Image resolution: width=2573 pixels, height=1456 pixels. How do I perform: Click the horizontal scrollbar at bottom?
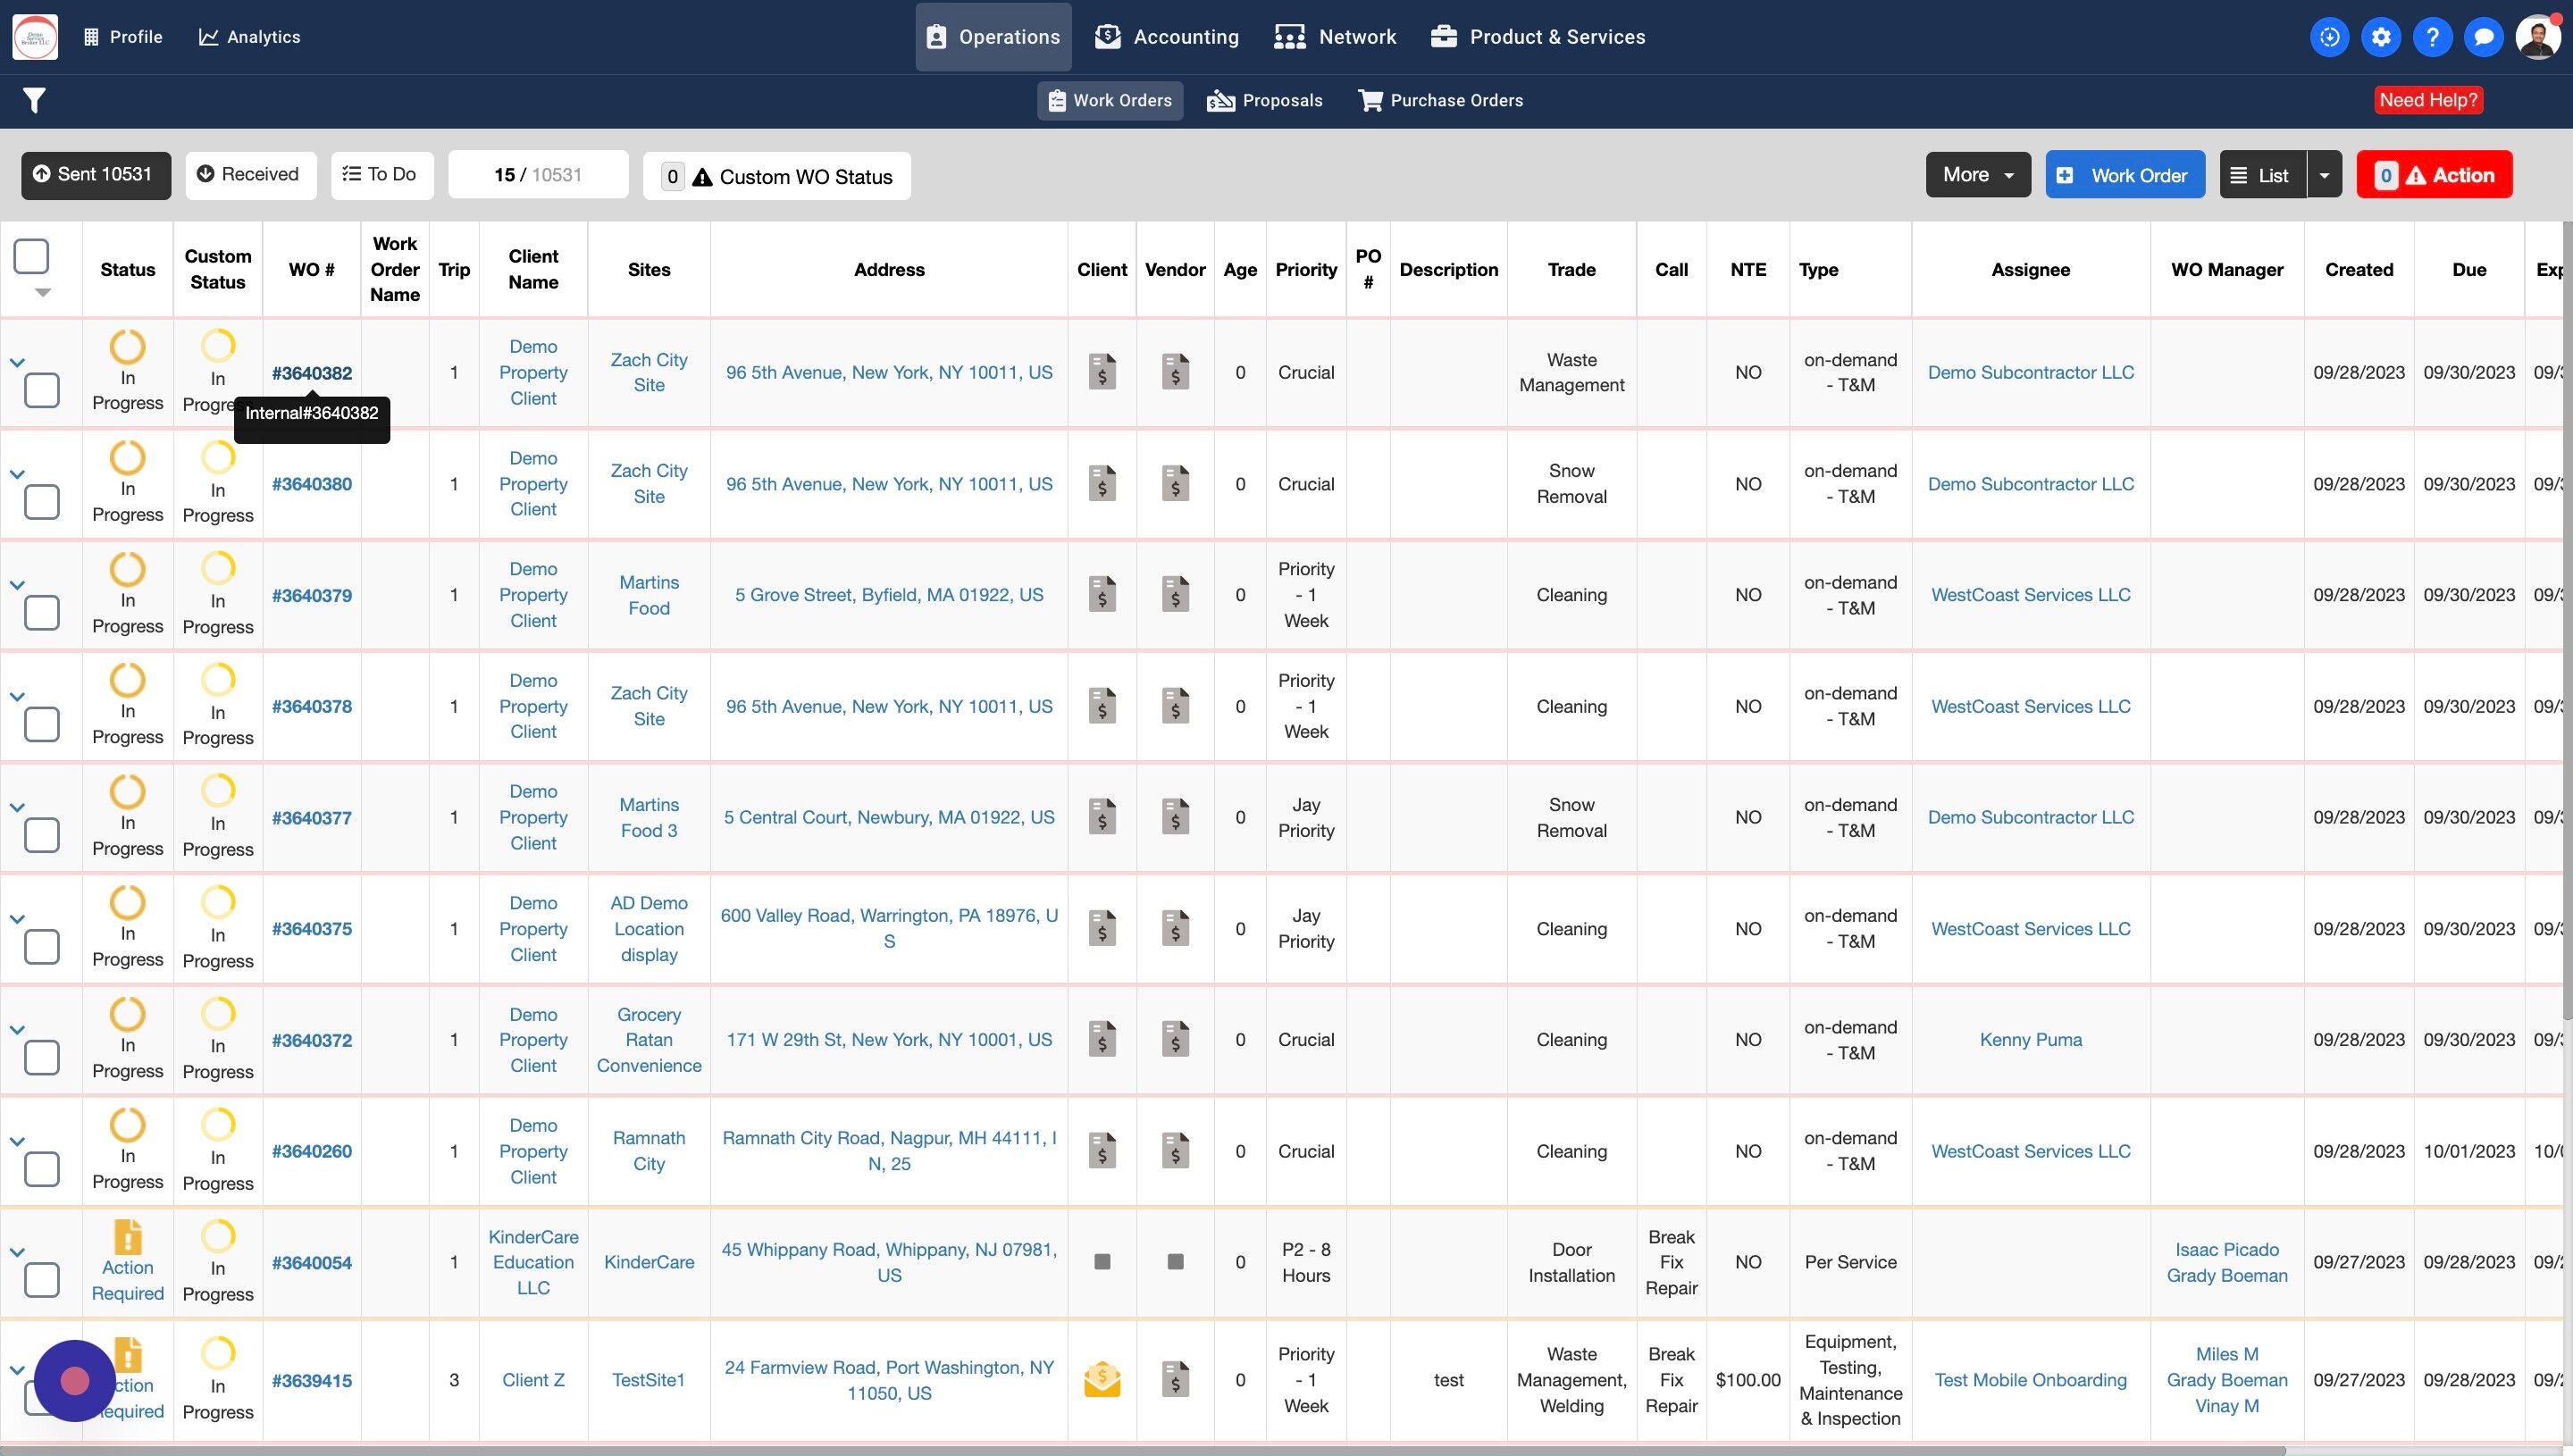point(1140,1449)
